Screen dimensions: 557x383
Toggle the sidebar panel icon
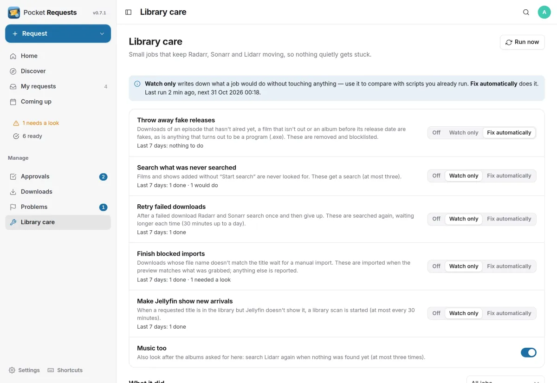[x=129, y=12]
